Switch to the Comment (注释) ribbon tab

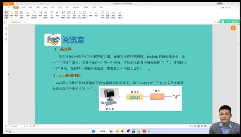coord(23,8)
